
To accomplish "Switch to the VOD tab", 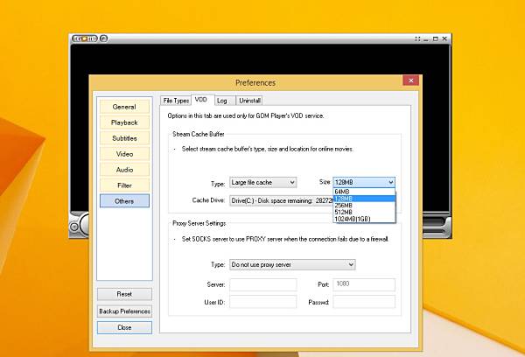I will tap(202, 100).
